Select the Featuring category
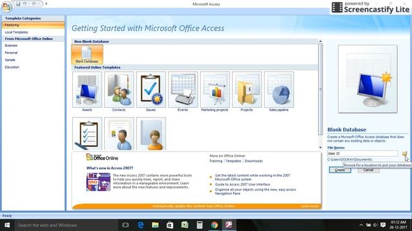 (33, 25)
